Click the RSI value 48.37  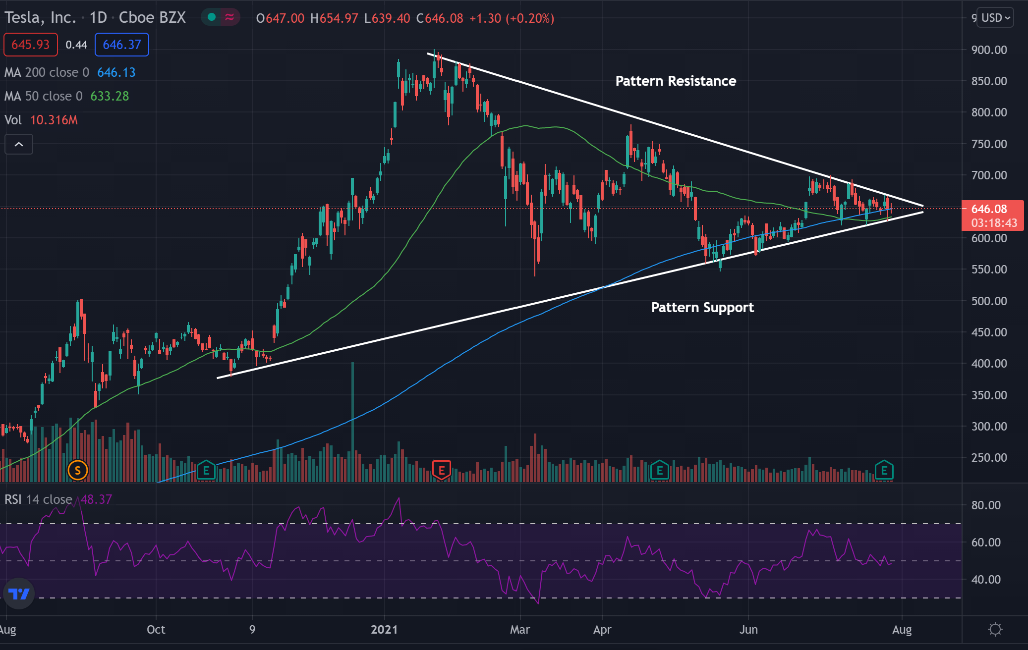[96, 499]
